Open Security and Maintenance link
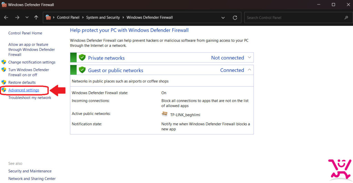This screenshot has width=353, height=183. (30, 171)
